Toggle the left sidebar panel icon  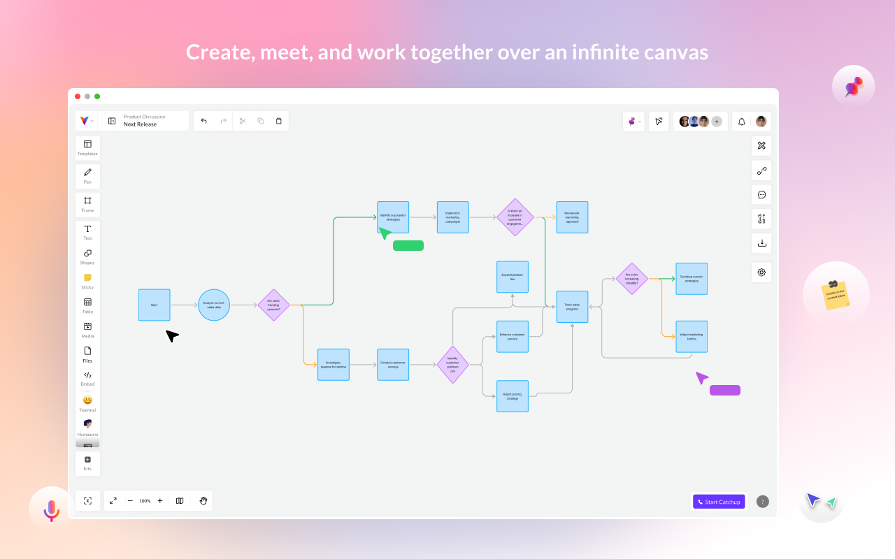[112, 121]
